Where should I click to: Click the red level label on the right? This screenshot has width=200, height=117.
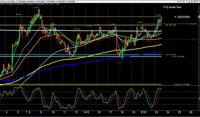(192, 40)
